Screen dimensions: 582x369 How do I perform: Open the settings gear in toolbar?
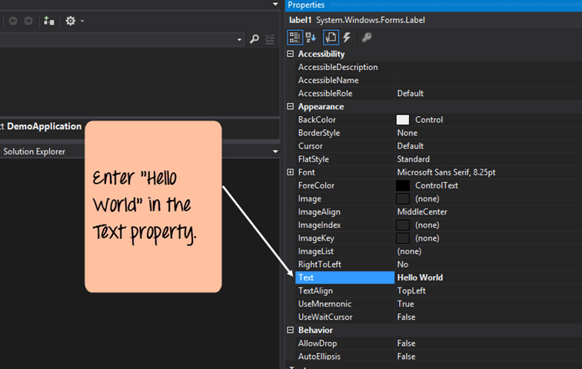tap(71, 21)
